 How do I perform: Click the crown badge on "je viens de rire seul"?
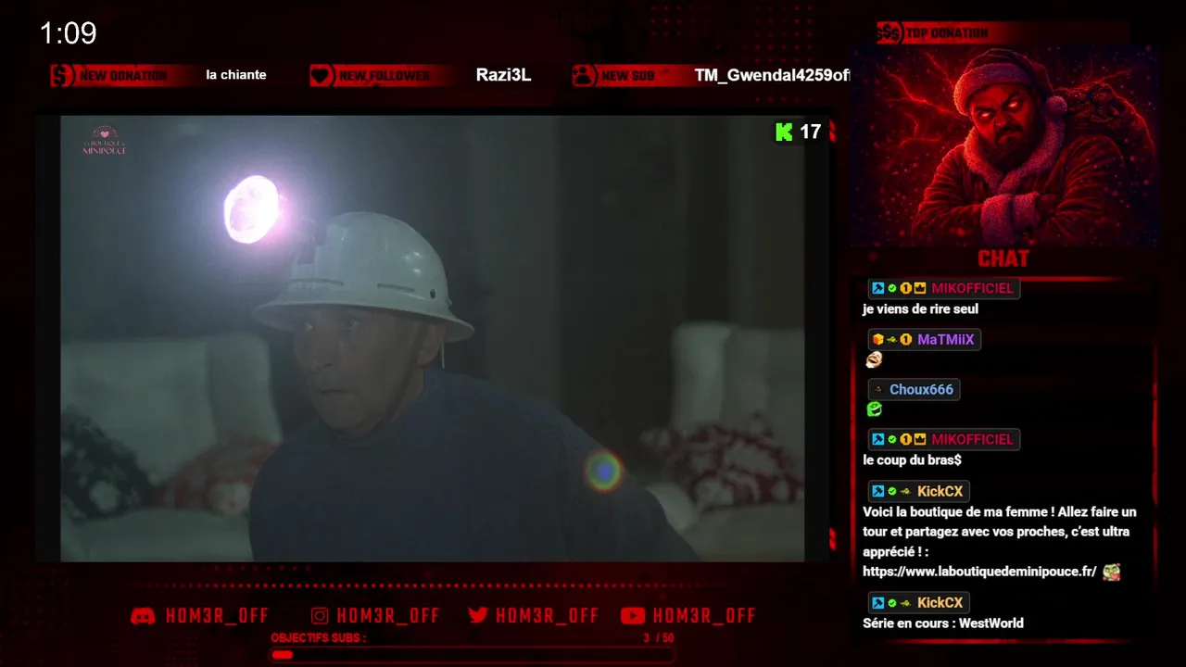click(x=920, y=288)
